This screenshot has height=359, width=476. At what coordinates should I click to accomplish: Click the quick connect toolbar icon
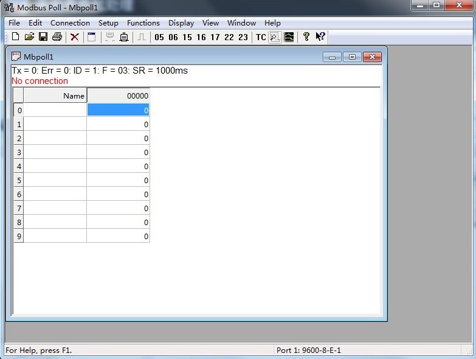pos(110,37)
